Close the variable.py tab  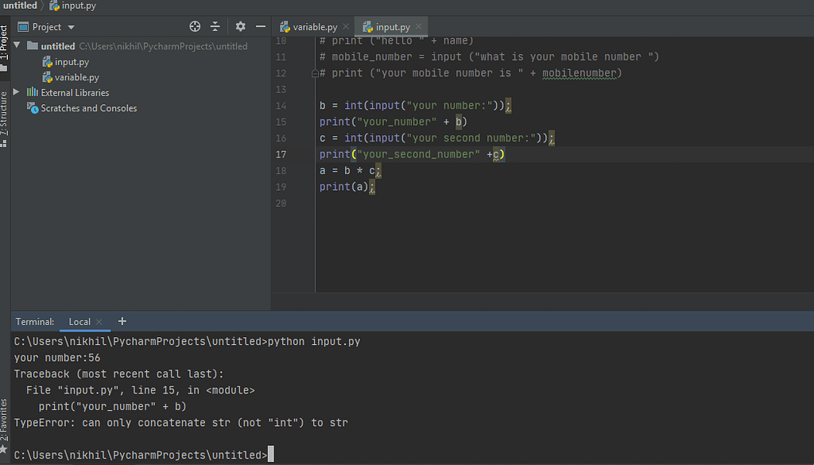346,26
